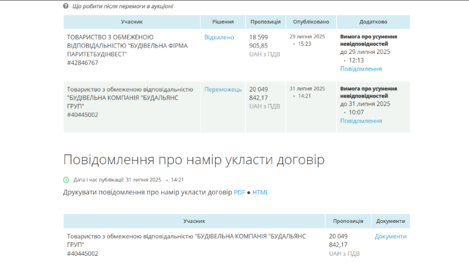469x264 pixels.
Task: Open 'Що робити після перемоги в аукціоні' link
Action: (123, 6)
